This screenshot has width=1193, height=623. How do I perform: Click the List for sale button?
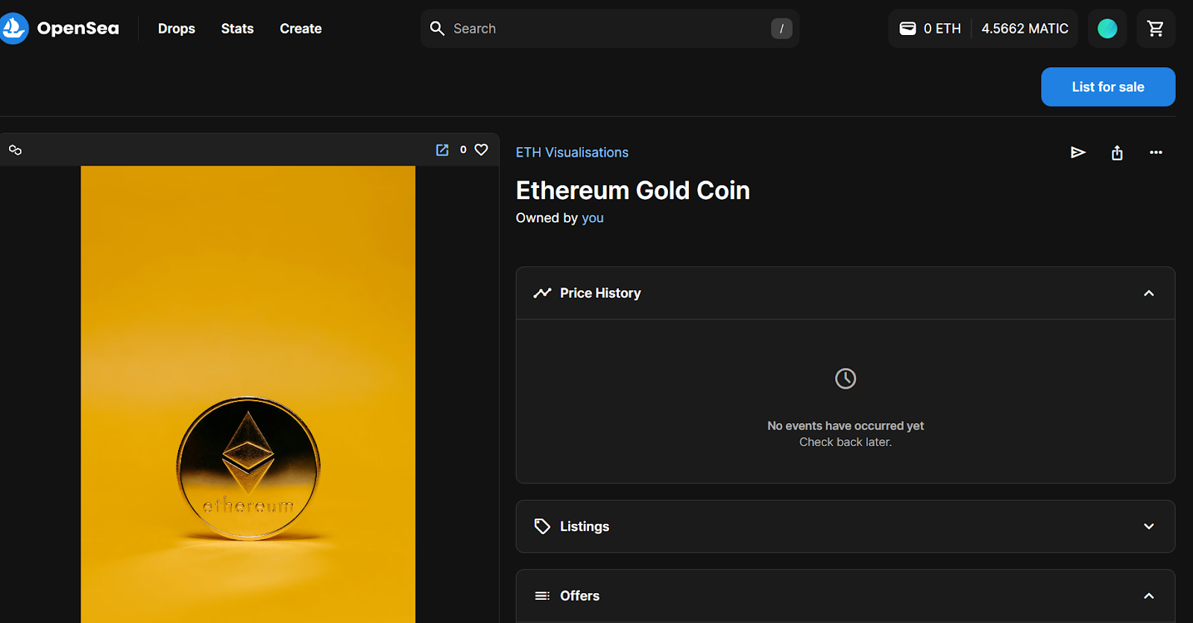coord(1107,87)
